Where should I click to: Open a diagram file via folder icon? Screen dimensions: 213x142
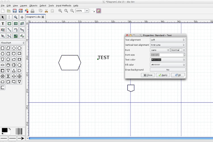[x=9, y=11]
